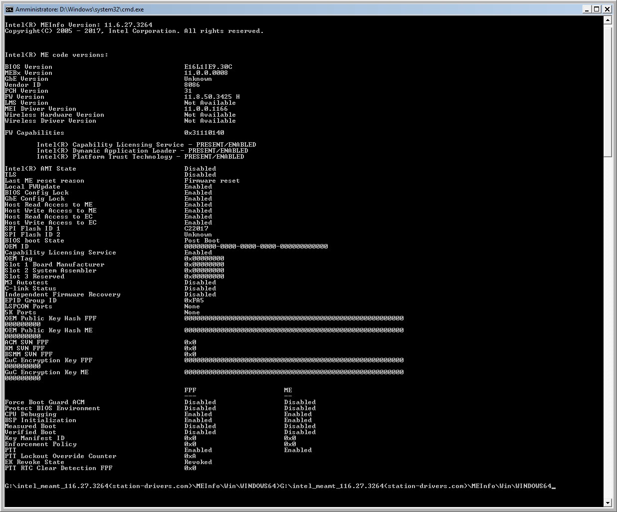This screenshot has height=512, width=617.
Task: Click the Local FWUpdate label
Action: 32,187
